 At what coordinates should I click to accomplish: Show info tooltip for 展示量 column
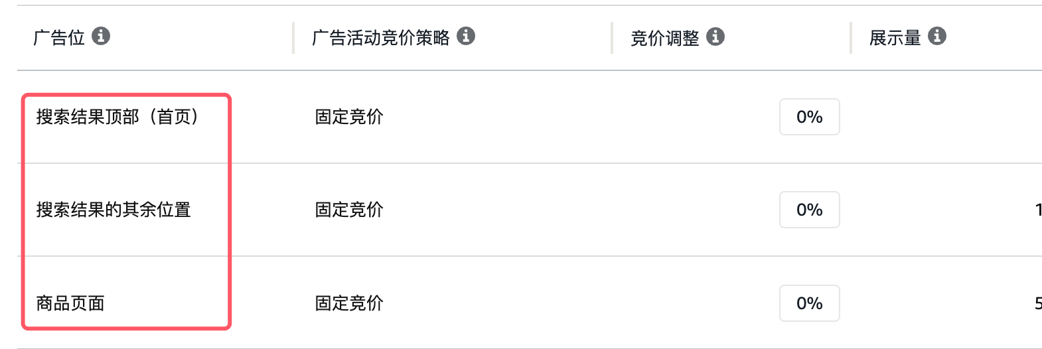(937, 36)
